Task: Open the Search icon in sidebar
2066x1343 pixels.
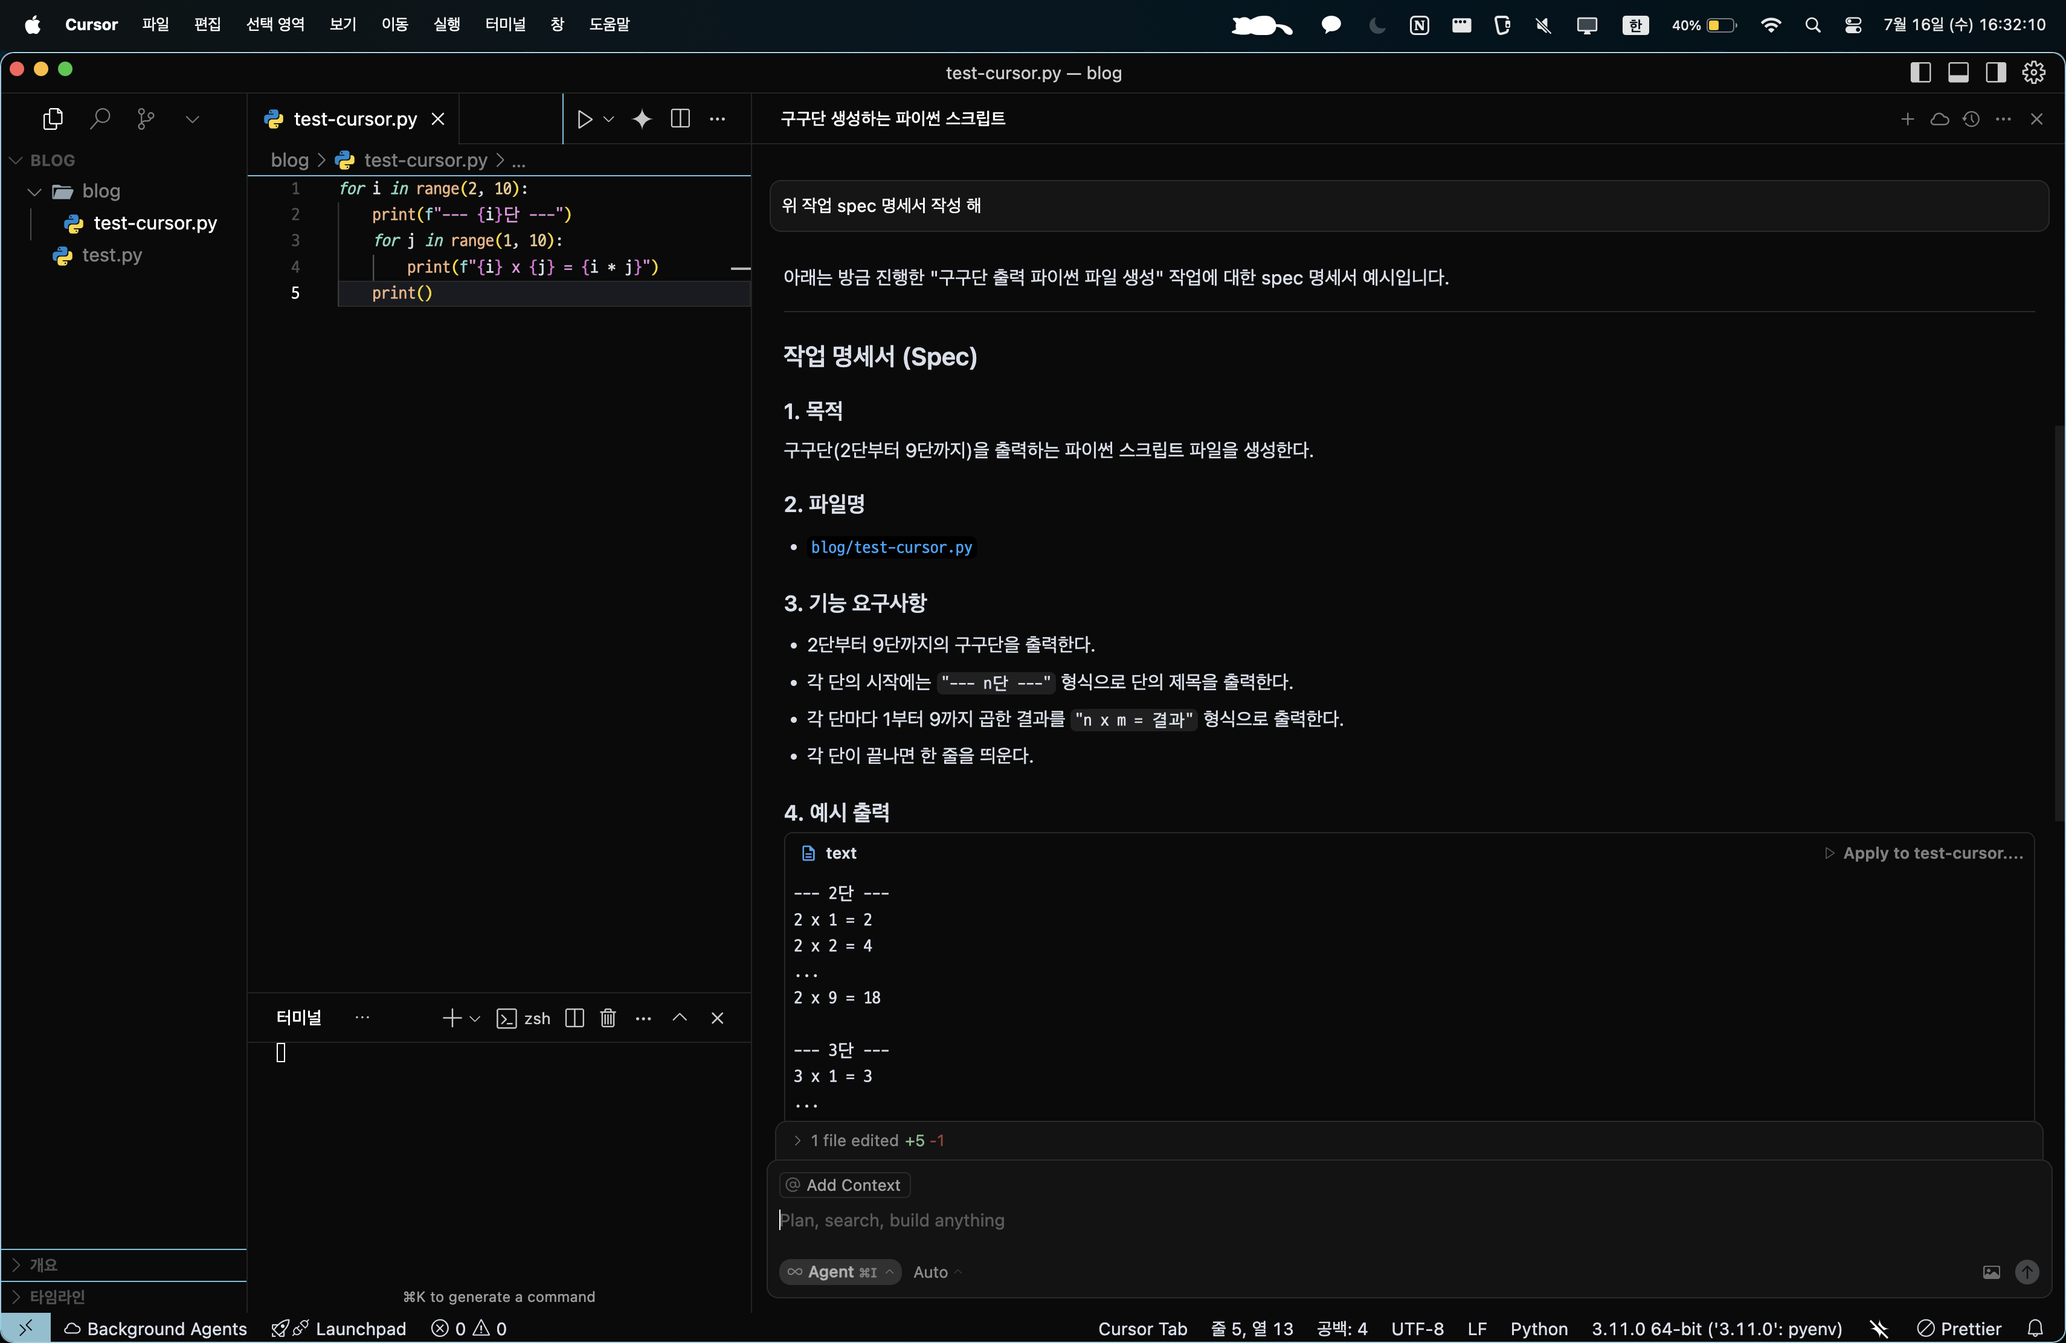Action: (100, 119)
